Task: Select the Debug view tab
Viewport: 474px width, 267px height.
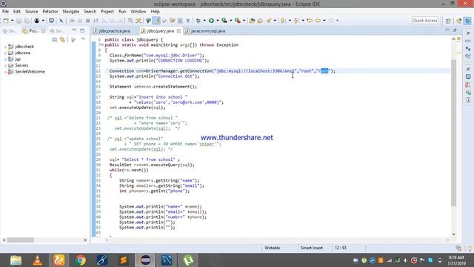Action: [x=10, y=31]
